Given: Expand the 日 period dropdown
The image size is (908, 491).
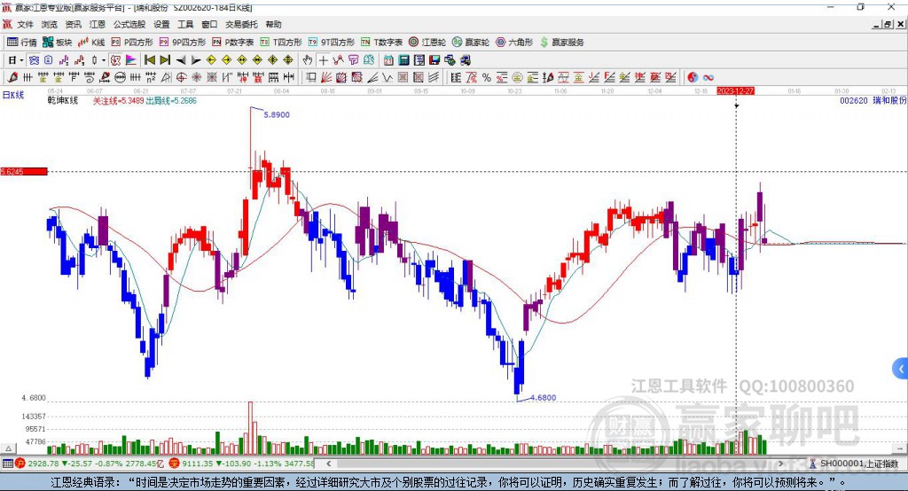Looking at the screenshot, I should click(21, 60).
